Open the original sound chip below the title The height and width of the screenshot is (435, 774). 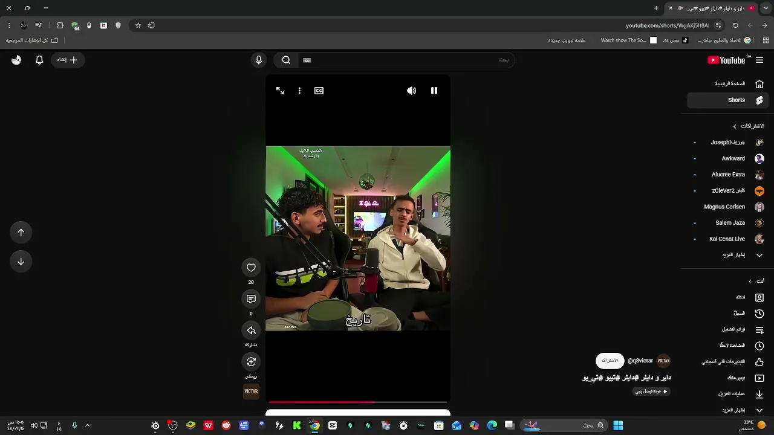[x=651, y=391]
